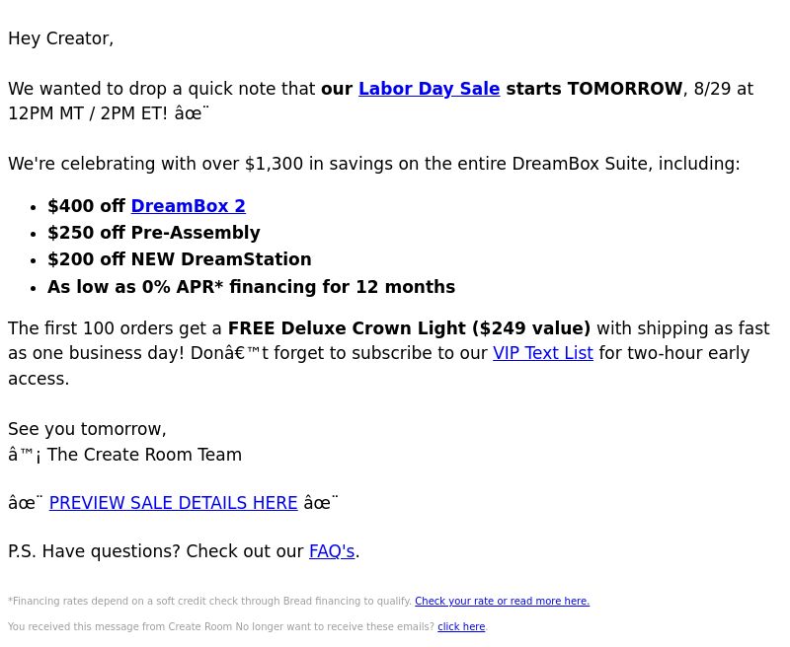The width and height of the screenshot is (790, 647).
Task: Click the 'starts TOMORROW' bold text
Action: tap(594, 89)
